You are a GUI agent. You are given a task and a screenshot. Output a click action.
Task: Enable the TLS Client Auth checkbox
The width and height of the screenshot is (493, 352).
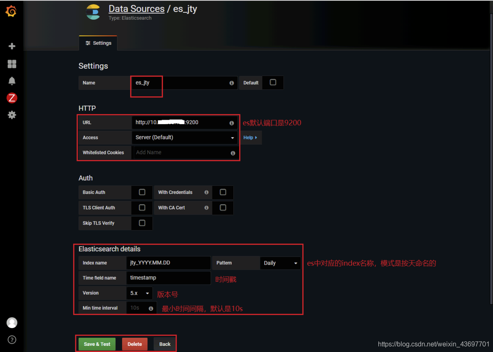click(142, 208)
